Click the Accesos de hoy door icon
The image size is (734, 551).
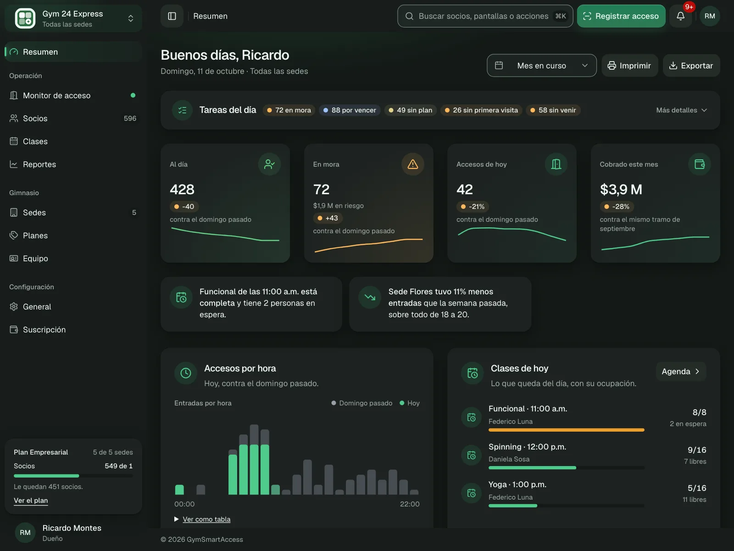click(x=556, y=164)
